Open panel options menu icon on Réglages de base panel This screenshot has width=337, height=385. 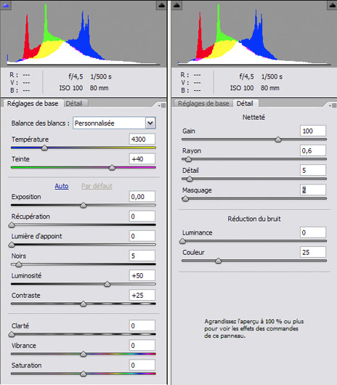[162, 105]
